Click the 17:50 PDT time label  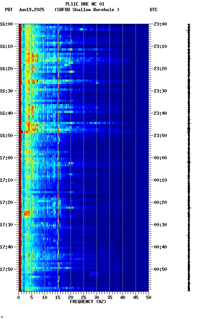[6, 269]
